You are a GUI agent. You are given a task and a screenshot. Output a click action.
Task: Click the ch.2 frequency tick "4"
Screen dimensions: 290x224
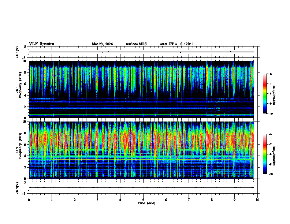[x=26, y=156]
